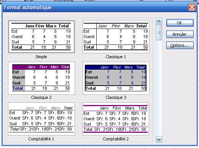This screenshot has height=148, width=199.
Task: Click the Annuler button
Action: point(180,34)
